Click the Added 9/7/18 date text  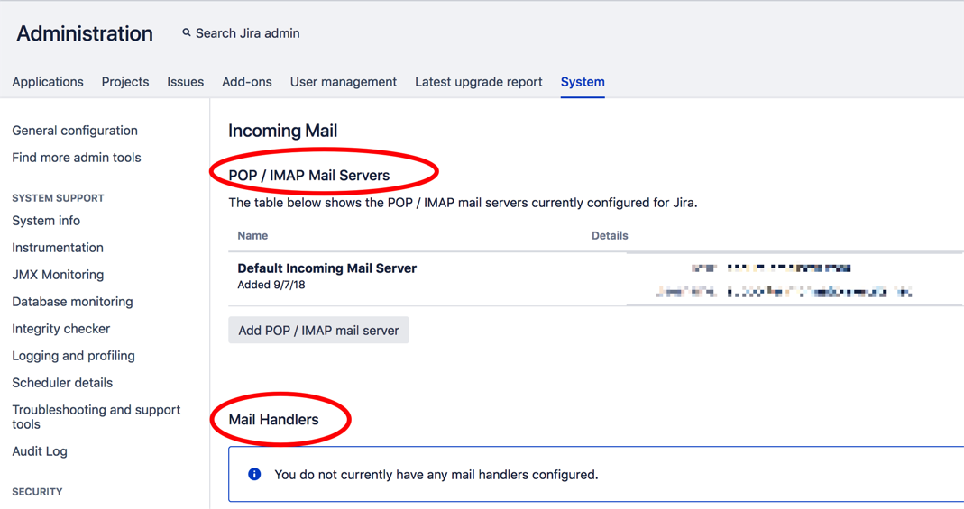point(271,285)
